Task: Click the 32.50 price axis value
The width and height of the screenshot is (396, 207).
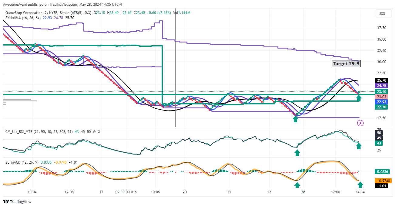Action: pyautogui.click(x=381, y=50)
